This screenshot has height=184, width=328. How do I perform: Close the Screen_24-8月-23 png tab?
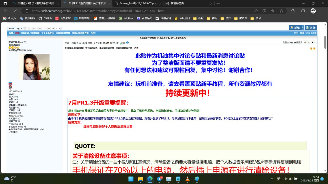click(160, 3)
